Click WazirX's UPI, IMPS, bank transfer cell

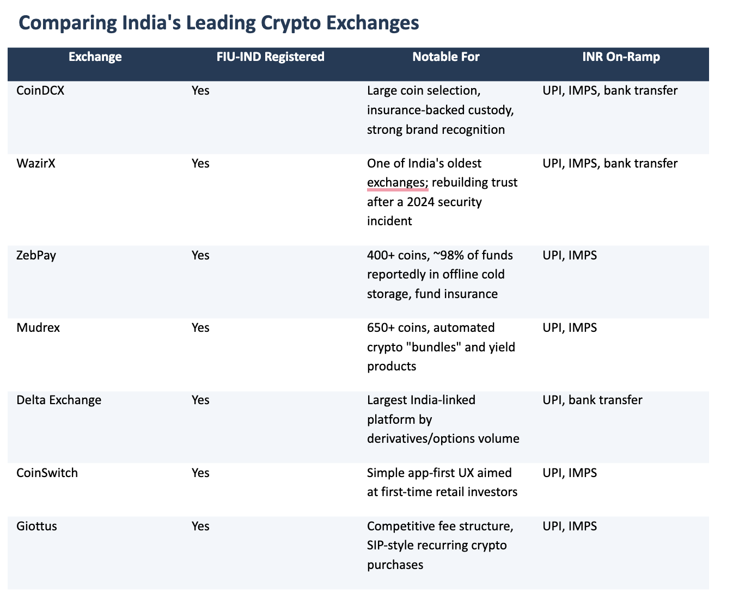pos(610,163)
